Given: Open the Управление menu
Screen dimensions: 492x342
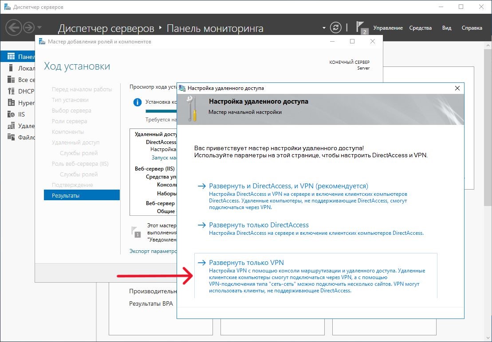Looking at the screenshot, I should pos(388,28).
